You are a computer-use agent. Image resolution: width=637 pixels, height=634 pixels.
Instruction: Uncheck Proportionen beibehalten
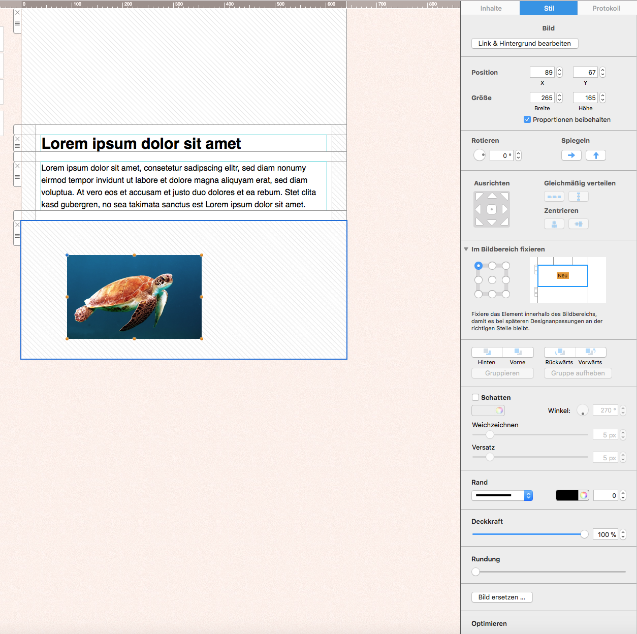(527, 119)
